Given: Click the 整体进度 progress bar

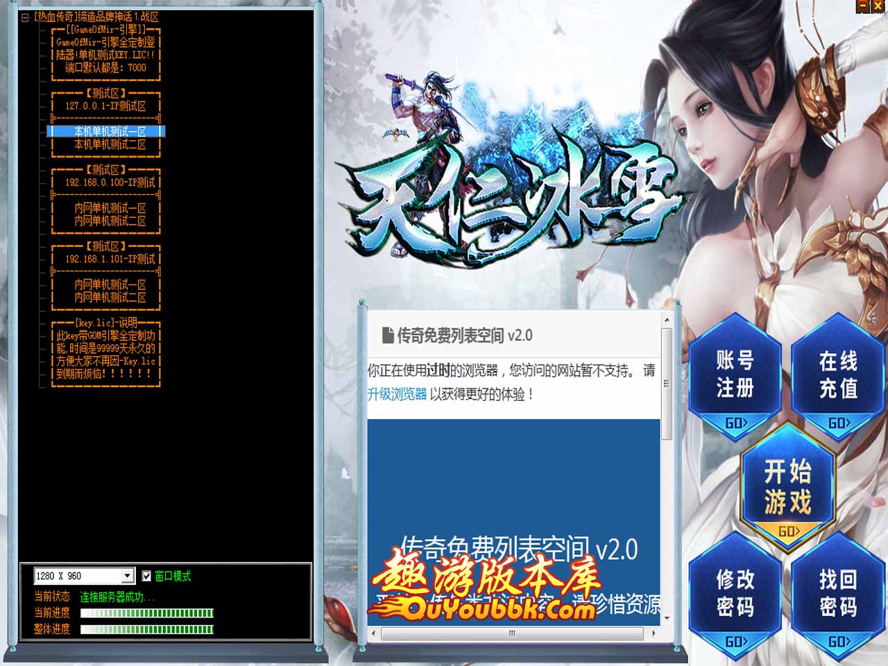Looking at the screenshot, I should [147, 629].
